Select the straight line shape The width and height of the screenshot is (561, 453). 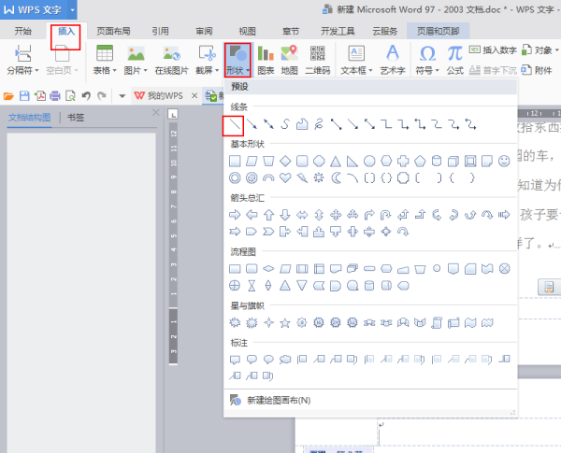235,124
